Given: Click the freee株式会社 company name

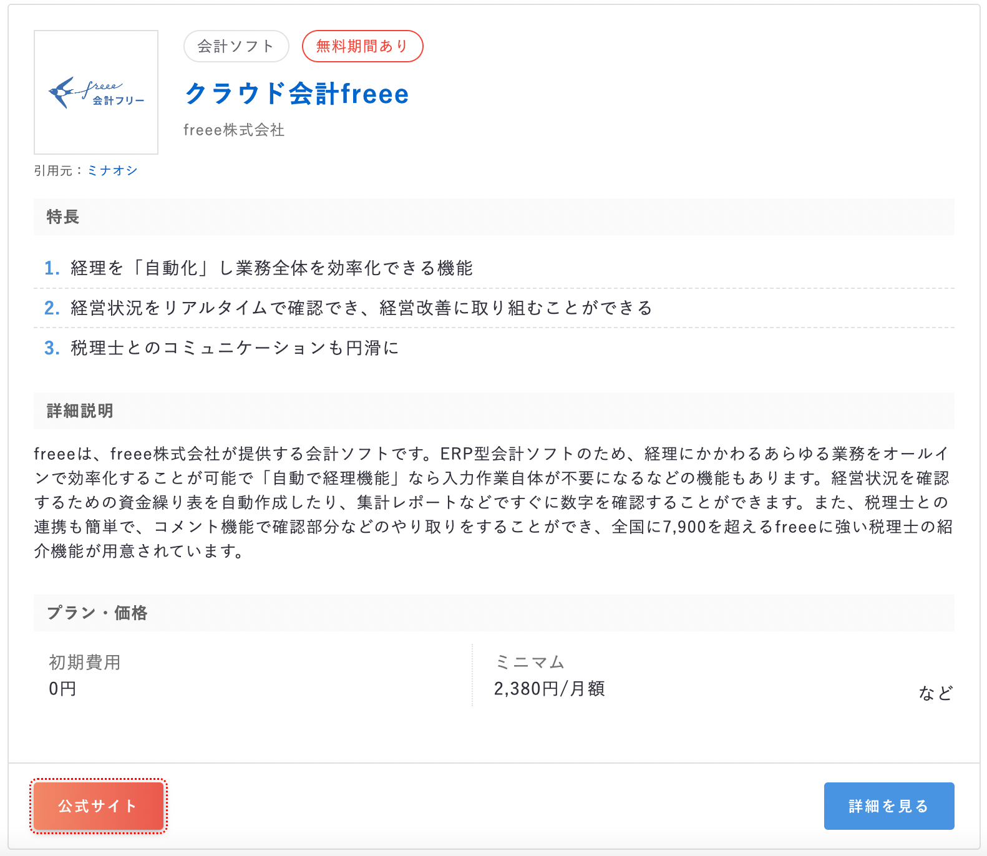Looking at the screenshot, I should [x=234, y=130].
